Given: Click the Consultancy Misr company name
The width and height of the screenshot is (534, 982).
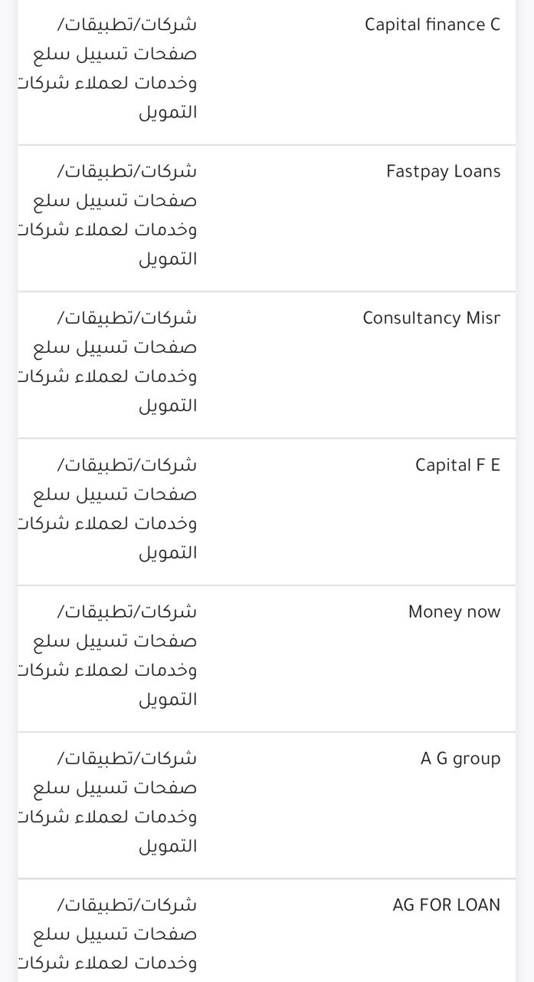Looking at the screenshot, I should pos(431,318).
